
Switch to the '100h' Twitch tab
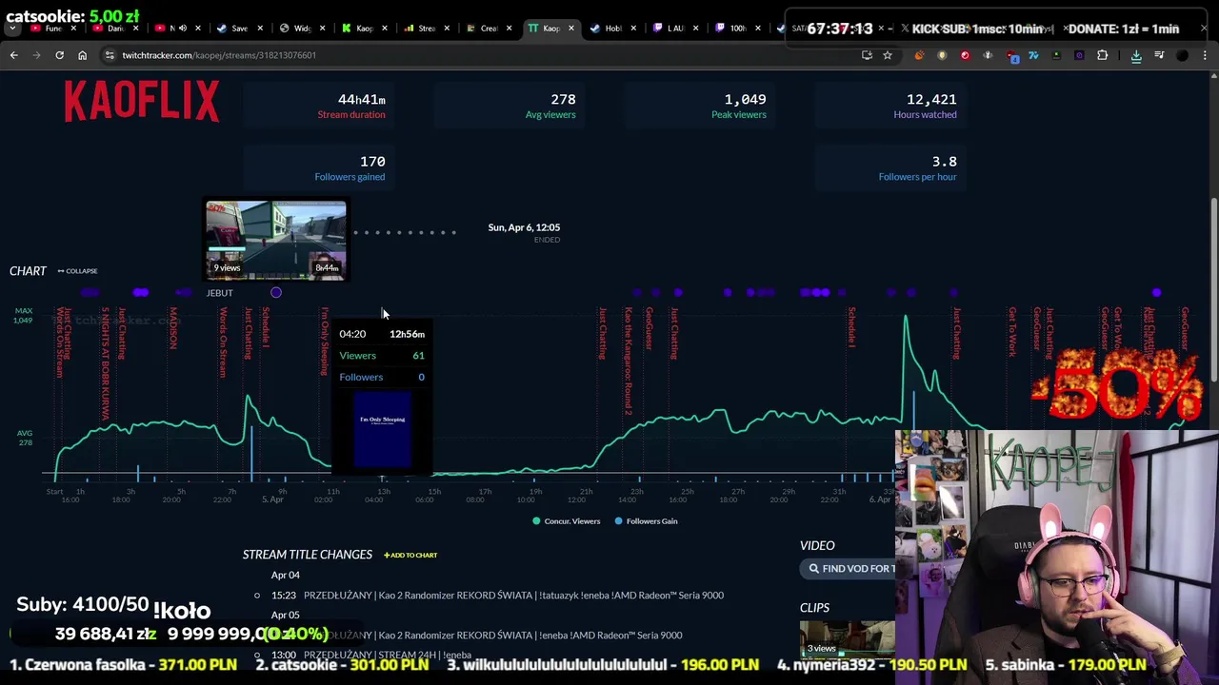[x=735, y=29]
